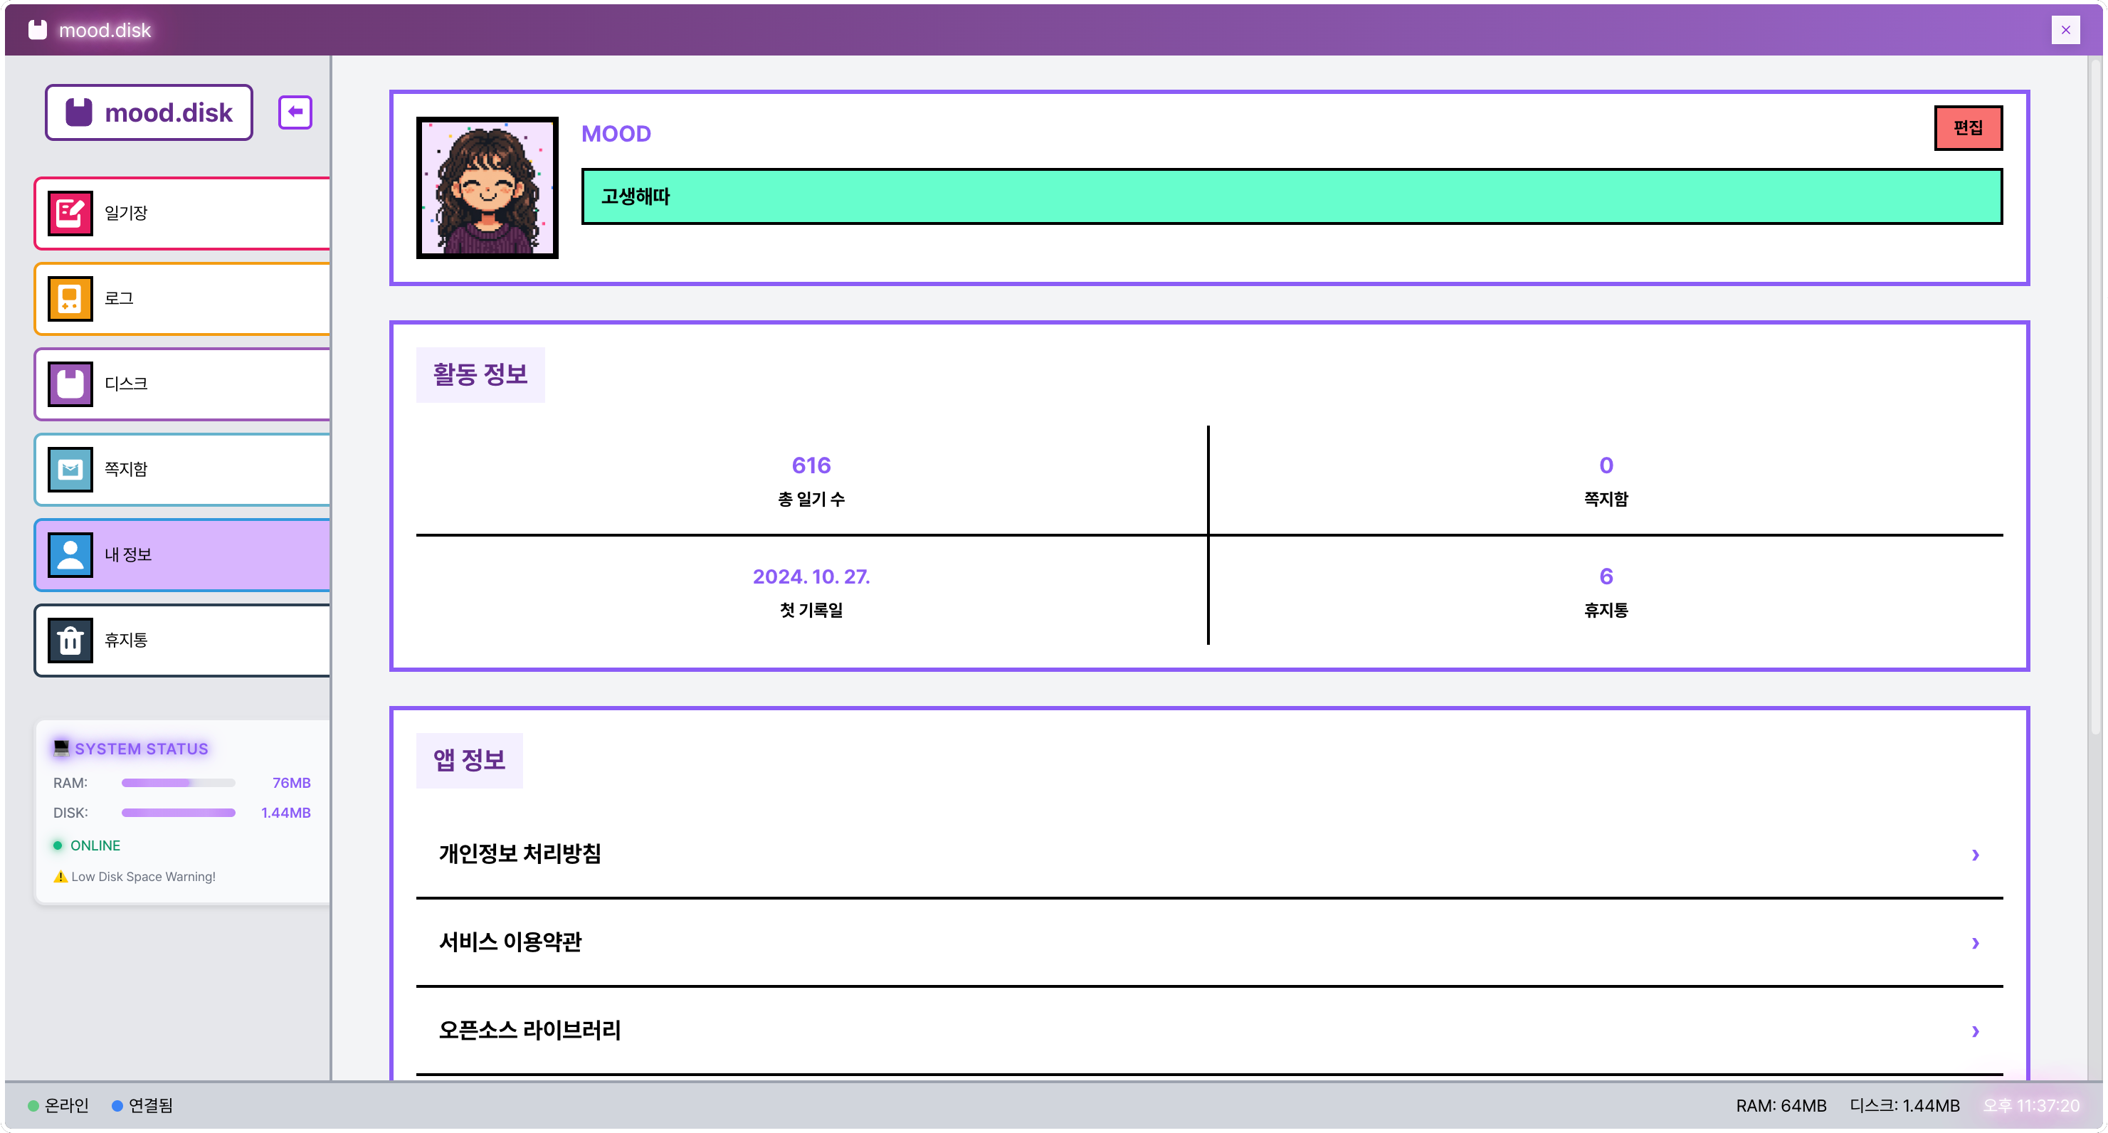
Task: Click the first record date 2024. 10. 27.
Action: tap(811, 576)
